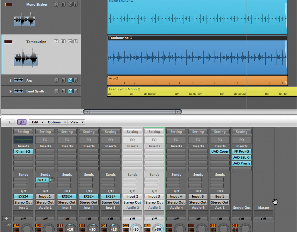Click the Tambourine region loop indicator
The width and height of the screenshot is (297, 232).
pos(131,38)
